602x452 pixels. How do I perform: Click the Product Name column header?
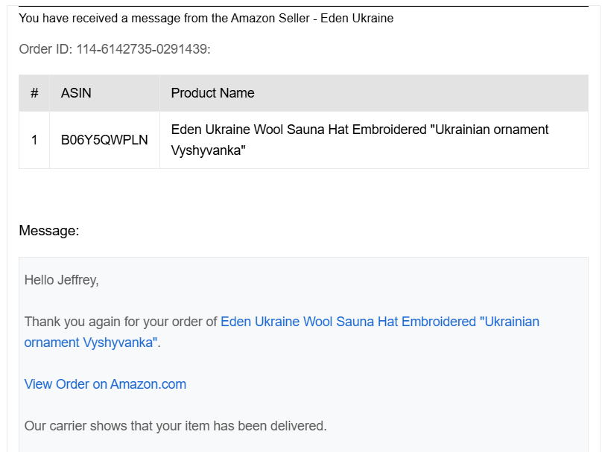point(212,93)
